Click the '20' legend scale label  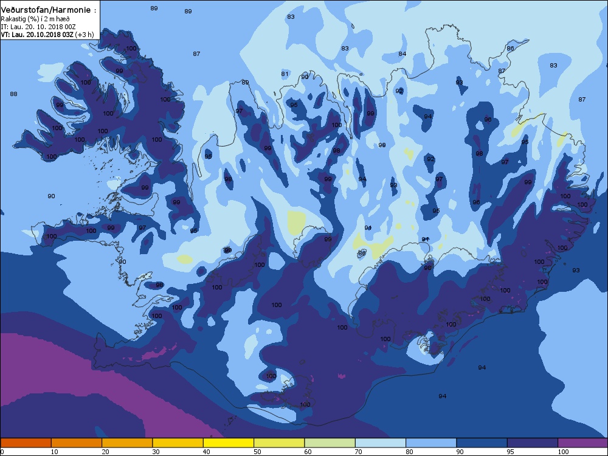(105, 452)
